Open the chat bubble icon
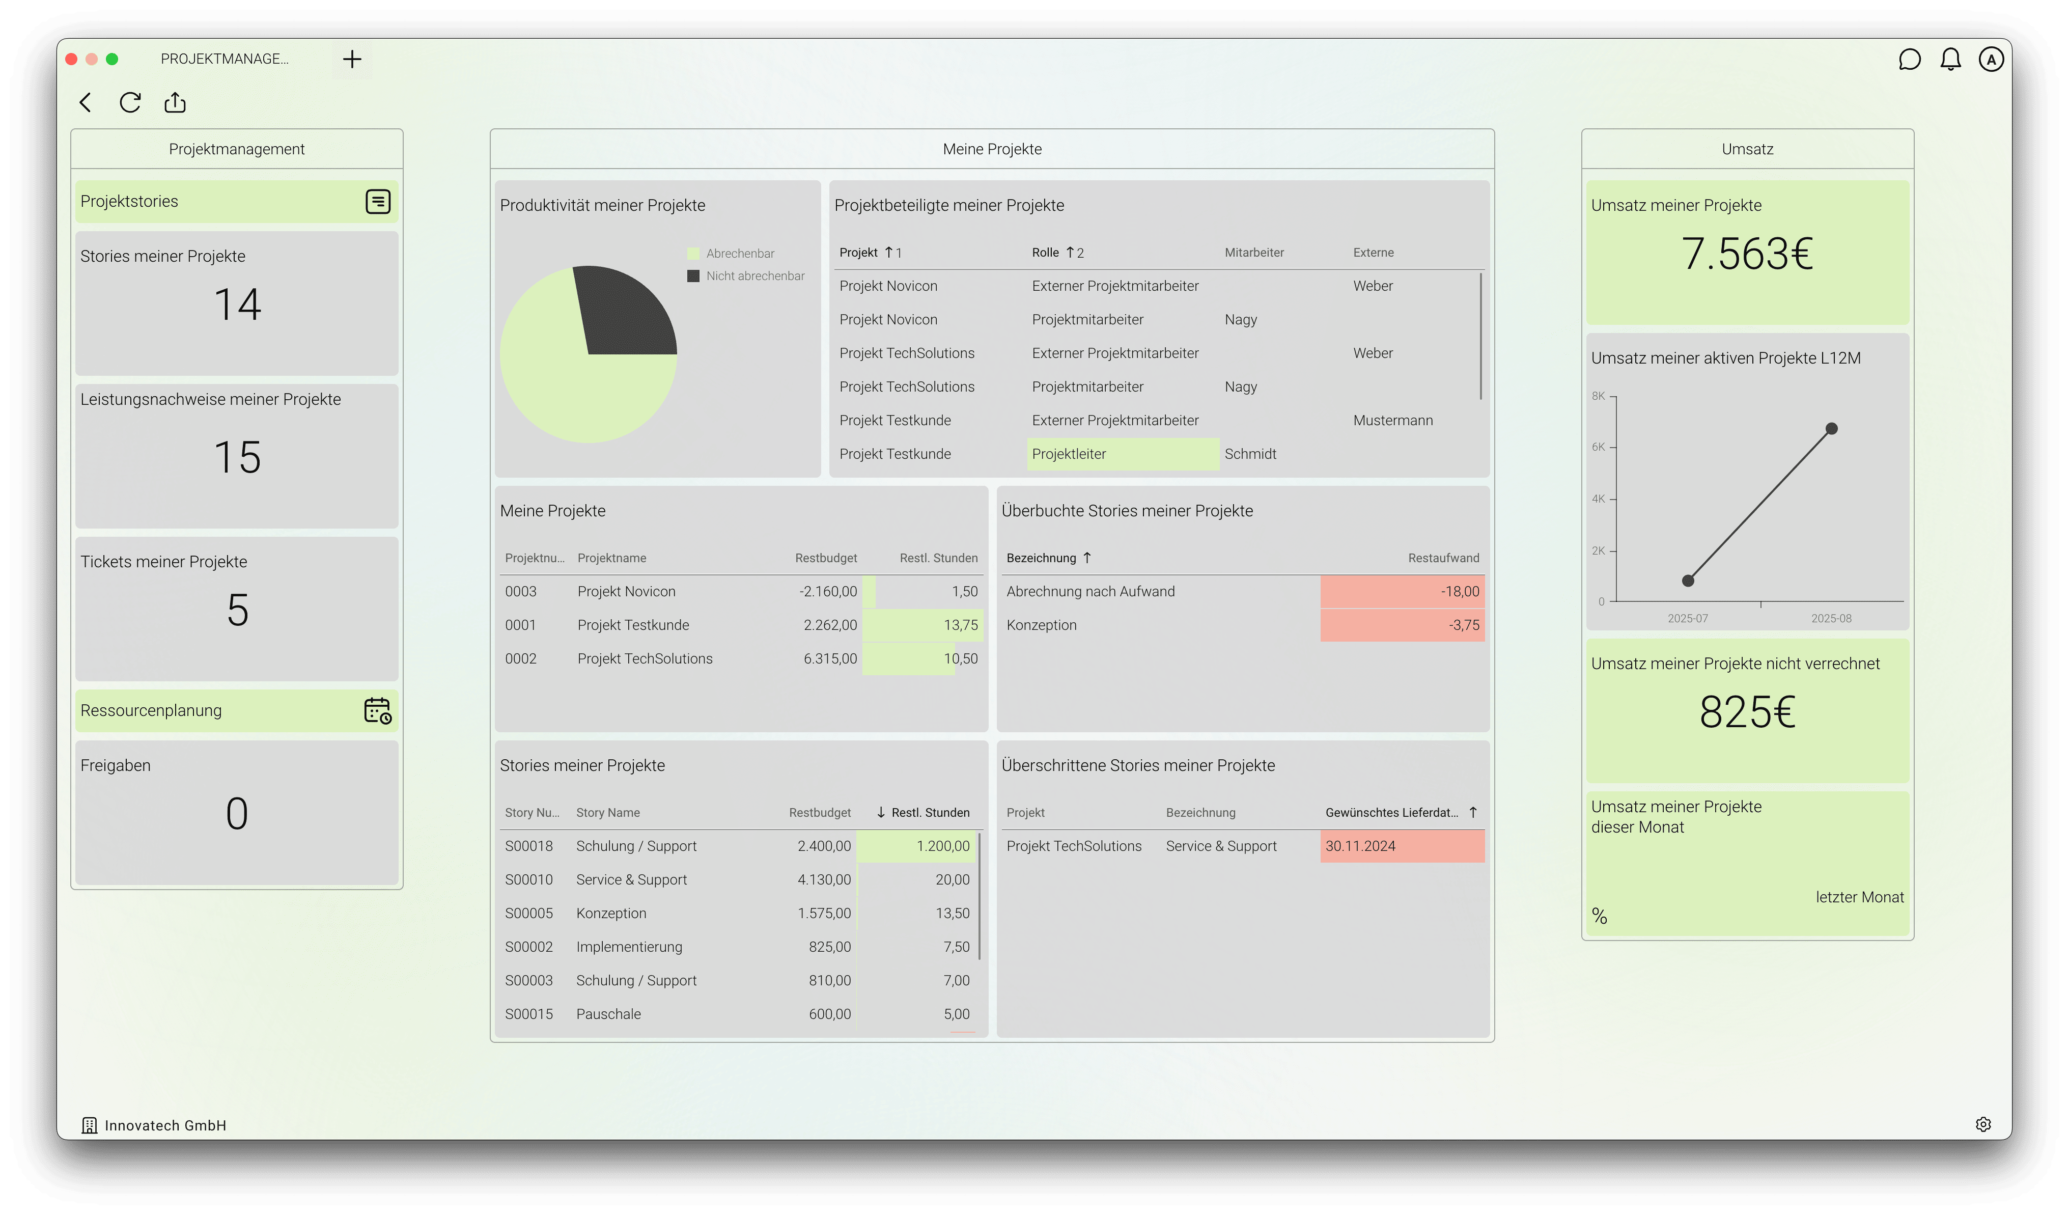2069x1215 pixels. [x=1909, y=59]
